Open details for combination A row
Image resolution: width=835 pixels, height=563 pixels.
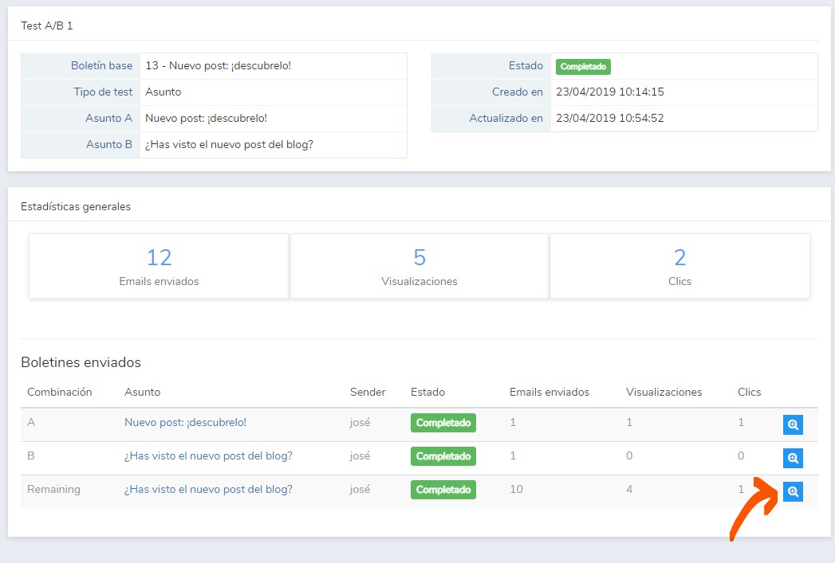click(x=793, y=424)
